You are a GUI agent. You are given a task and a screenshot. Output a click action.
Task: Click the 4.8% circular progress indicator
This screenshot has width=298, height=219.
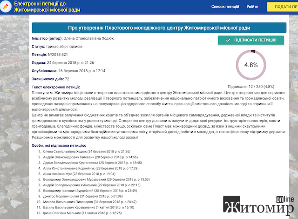pos(251,65)
